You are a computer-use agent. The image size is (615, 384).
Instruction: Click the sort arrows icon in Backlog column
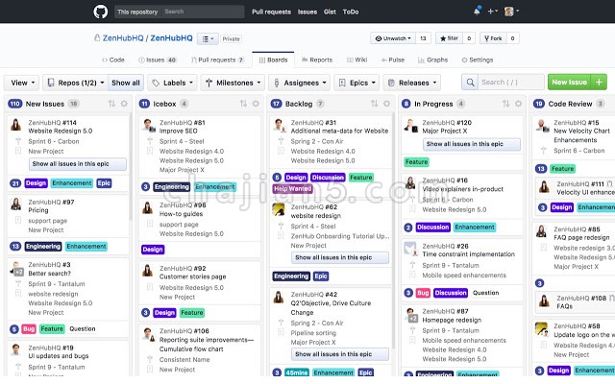tap(375, 104)
